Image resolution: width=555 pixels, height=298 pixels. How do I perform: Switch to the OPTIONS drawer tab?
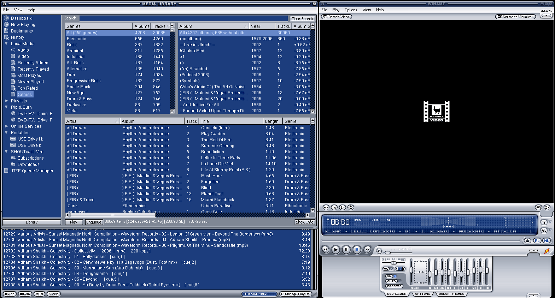click(422, 294)
